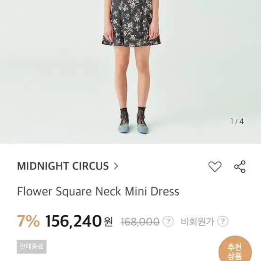The height and width of the screenshot is (261, 261).
Task: Tap the crossed-out 168,000 original price
Action: coord(140,222)
